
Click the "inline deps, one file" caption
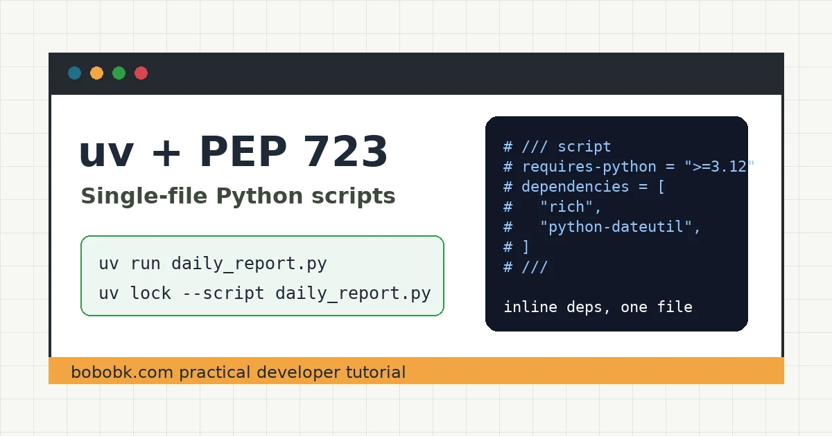(x=598, y=307)
